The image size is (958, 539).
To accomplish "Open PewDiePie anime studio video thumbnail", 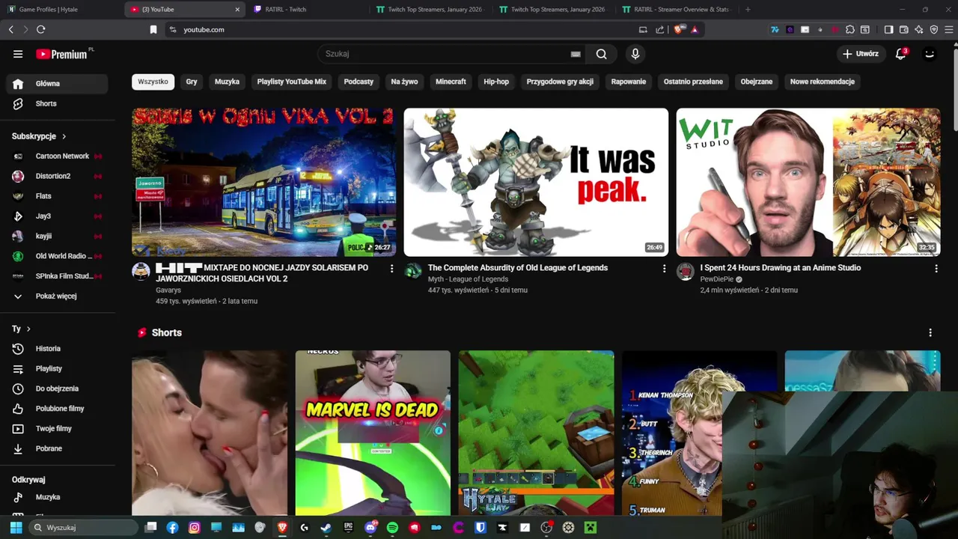I will click(x=808, y=182).
